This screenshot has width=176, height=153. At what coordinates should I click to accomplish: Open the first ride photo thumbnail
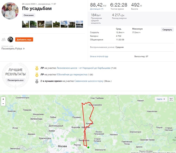point(25,24)
